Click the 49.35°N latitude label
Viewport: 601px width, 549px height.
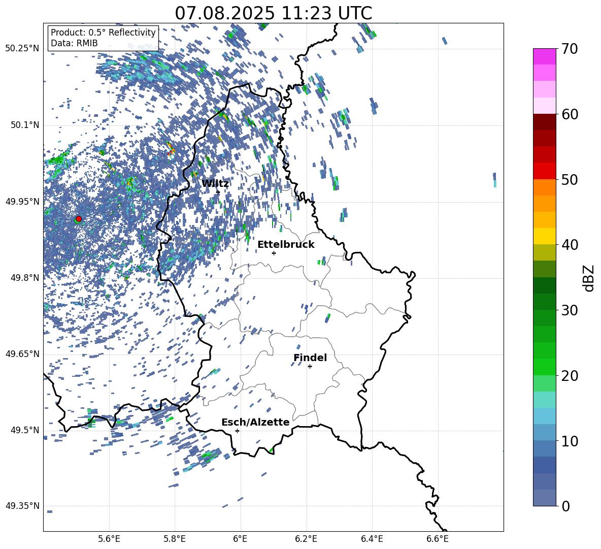[22, 506]
